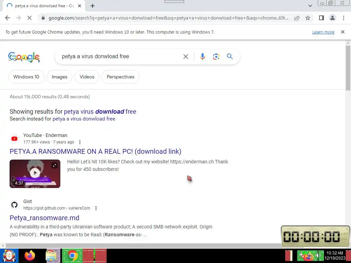Click inside the Google search field

point(121,57)
